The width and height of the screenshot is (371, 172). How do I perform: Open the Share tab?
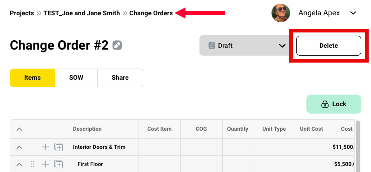(x=120, y=77)
